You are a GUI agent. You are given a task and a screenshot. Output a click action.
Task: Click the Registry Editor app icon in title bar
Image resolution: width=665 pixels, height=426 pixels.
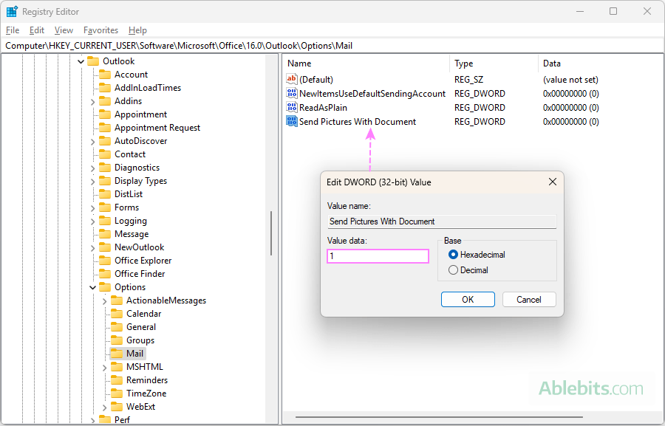[x=12, y=12]
